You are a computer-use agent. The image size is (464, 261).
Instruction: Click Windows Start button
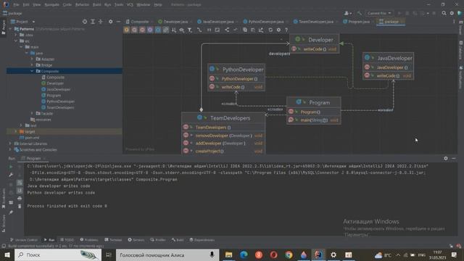point(7,254)
